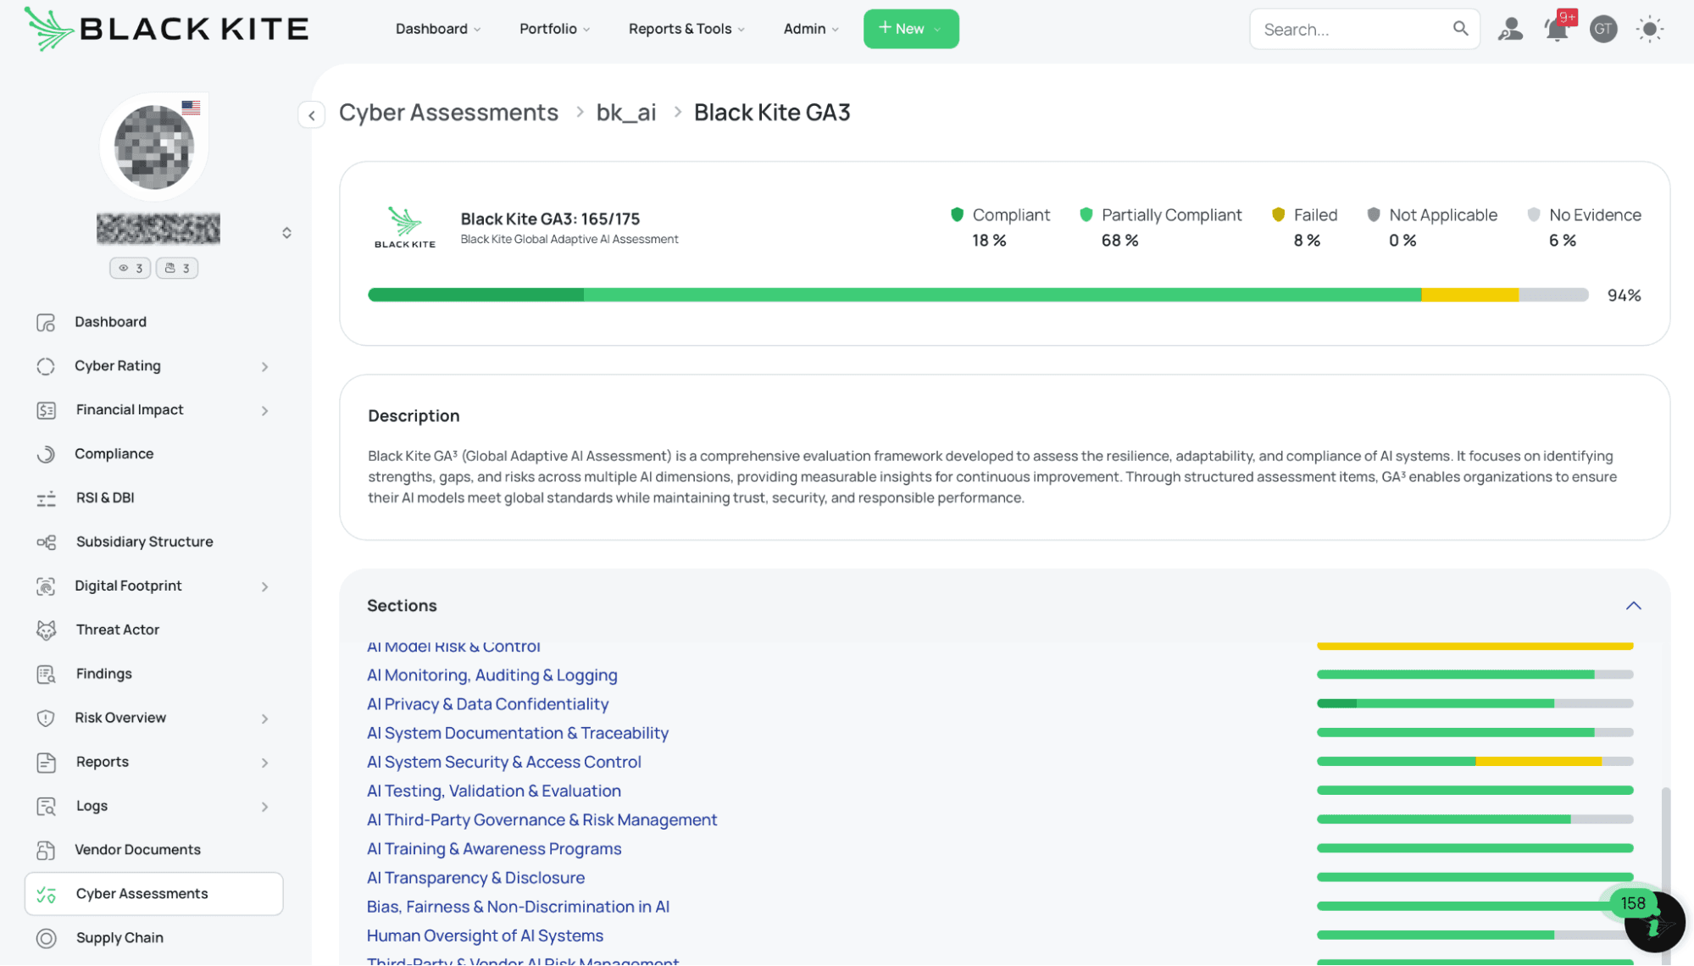1694x966 pixels.
Task: Click inside the Search field
Action: (x=1347, y=29)
